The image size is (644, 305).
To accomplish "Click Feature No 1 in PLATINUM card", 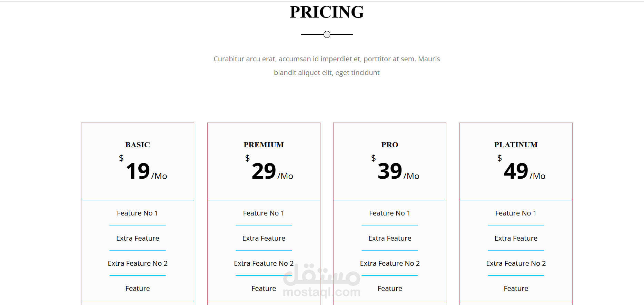I will point(516,213).
